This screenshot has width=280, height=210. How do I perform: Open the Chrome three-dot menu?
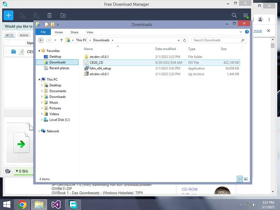[269, 19]
